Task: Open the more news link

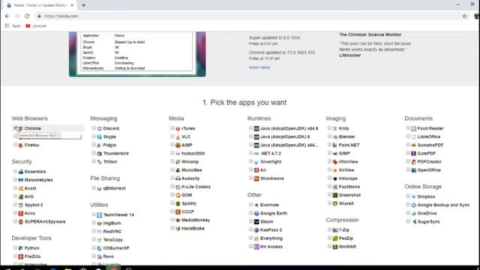Action: (x=259, y=67)
